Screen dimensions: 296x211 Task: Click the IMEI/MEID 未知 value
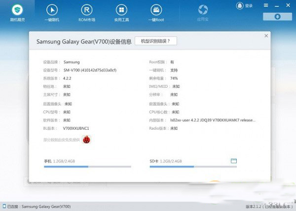176,86
